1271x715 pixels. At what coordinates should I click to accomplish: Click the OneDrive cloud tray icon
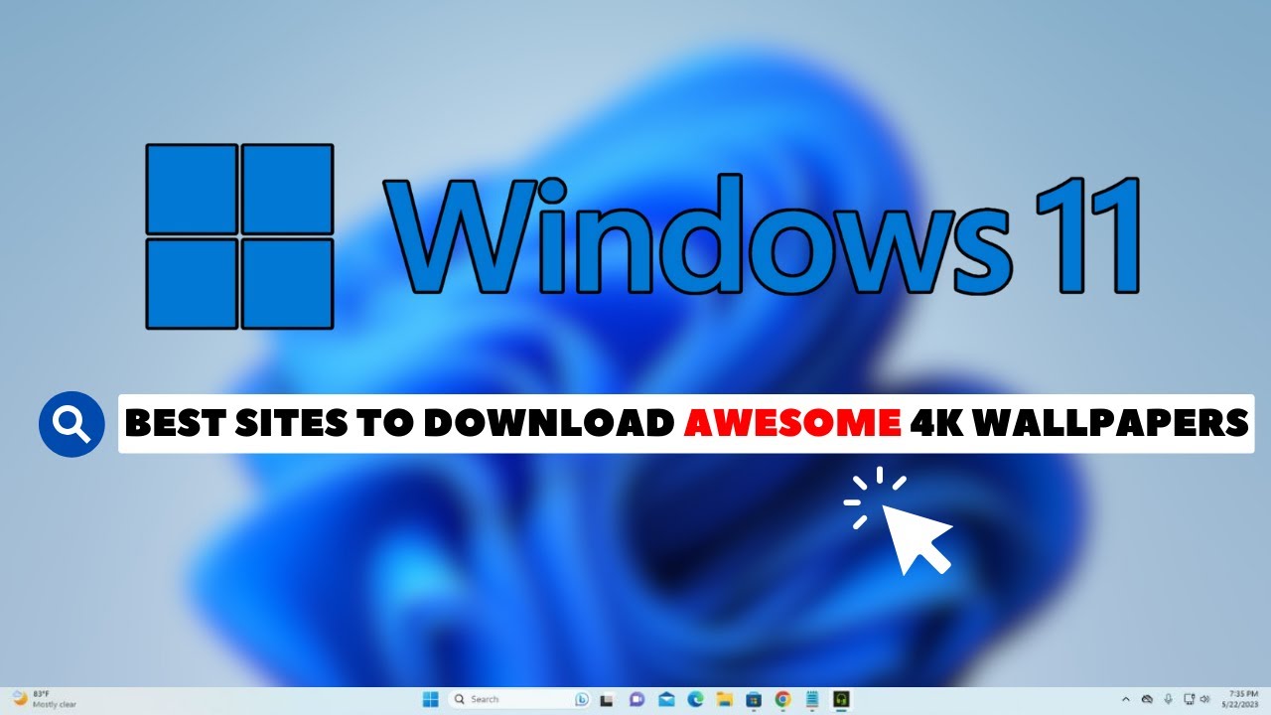point(1147,699)
